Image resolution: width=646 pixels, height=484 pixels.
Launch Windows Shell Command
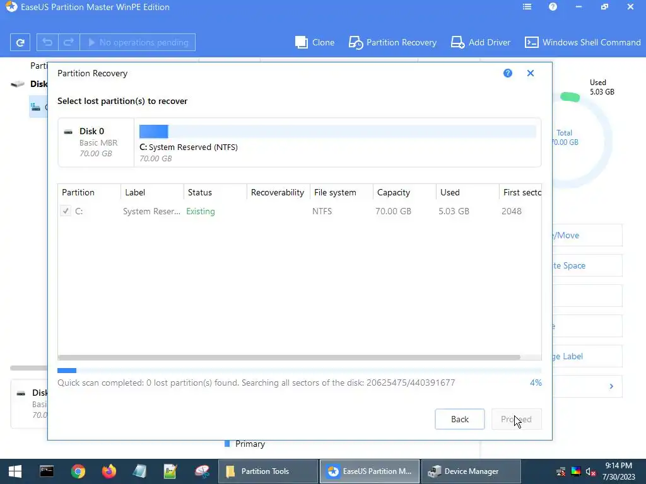582,42
